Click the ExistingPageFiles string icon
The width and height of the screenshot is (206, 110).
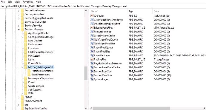92,27
